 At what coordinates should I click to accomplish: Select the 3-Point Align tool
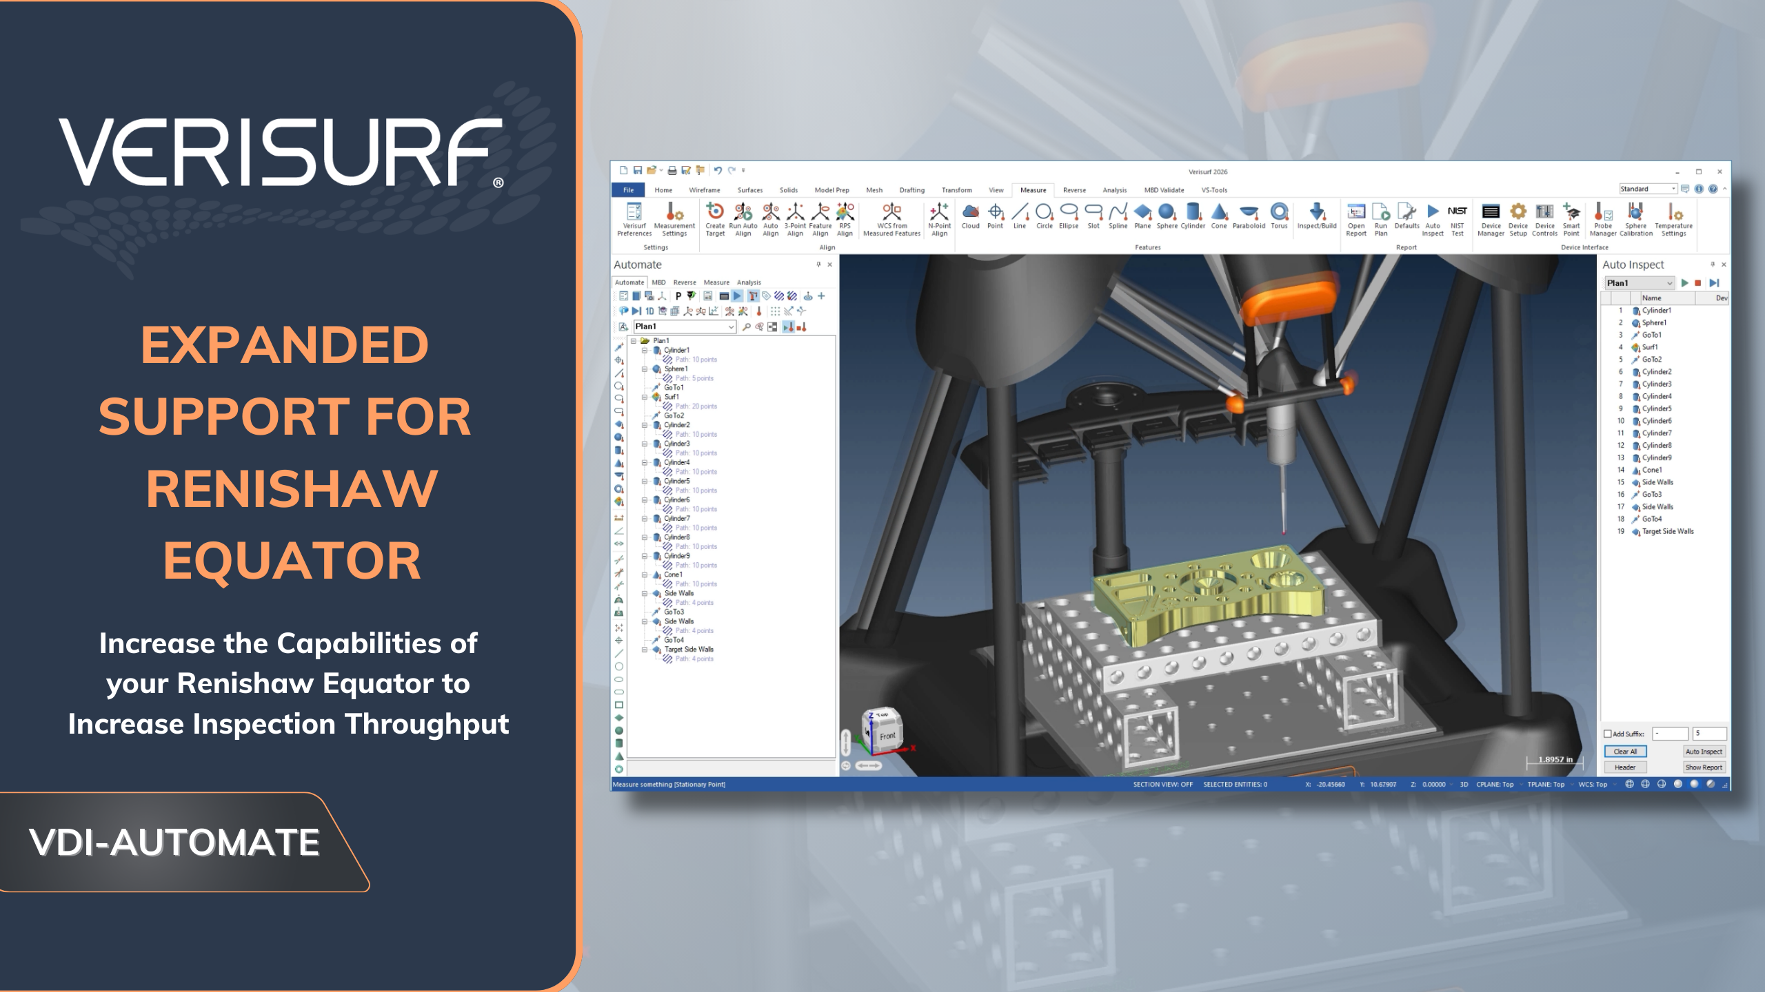(x=795, y=219)
